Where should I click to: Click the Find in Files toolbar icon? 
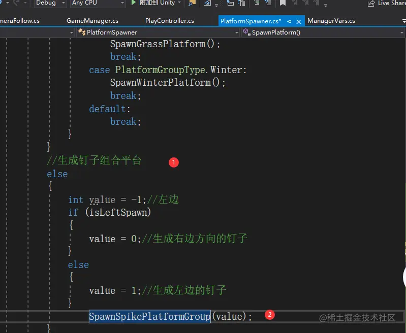192,3
